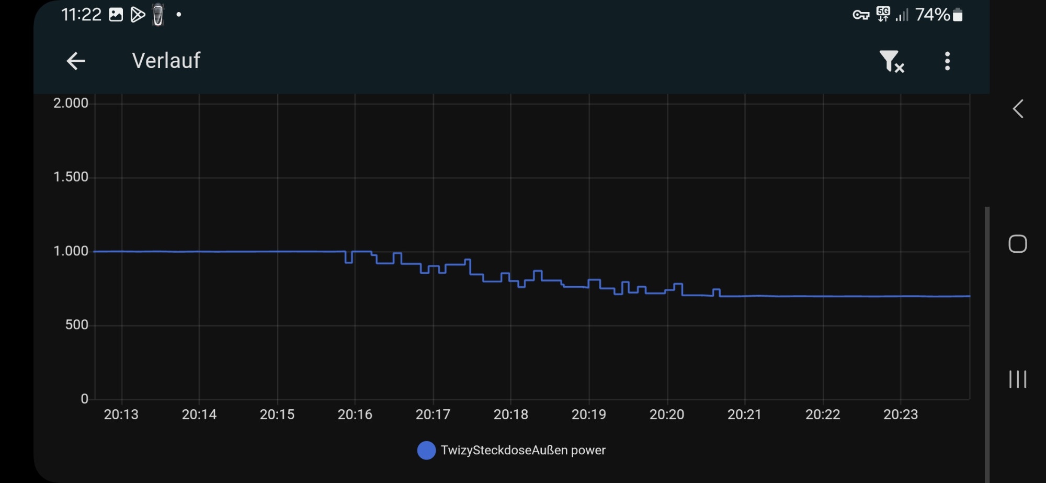The height and width of the screenshot is (483, 1046).
Task: Tap the flat graph line near 20:14
Action: [x=199, y=252]
